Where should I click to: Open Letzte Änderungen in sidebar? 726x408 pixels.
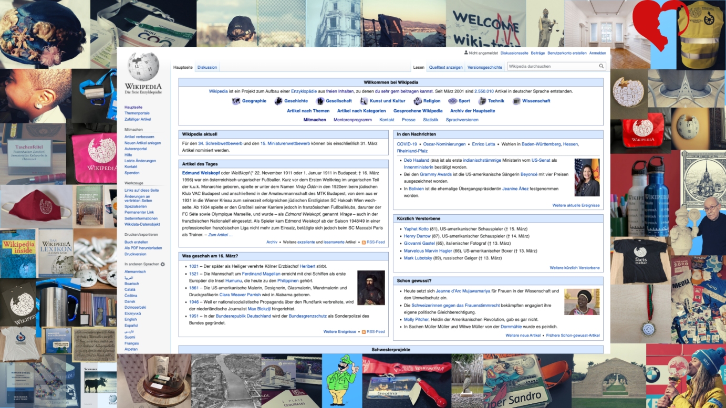click(140, 161)
